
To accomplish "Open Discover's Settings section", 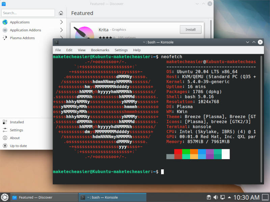I will click(15, 130).
